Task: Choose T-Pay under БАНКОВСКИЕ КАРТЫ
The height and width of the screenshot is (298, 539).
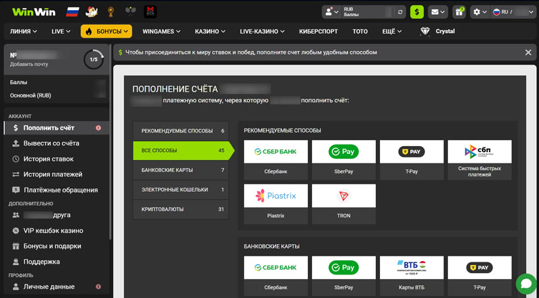Action: pyautogui.click(x=480, y=276)
